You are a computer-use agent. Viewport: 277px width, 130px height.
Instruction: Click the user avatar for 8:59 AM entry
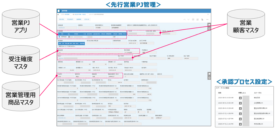tap(240, 98)
